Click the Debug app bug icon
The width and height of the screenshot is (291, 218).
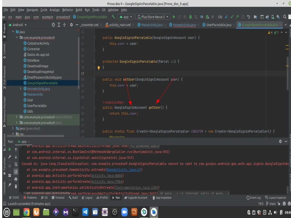[190, 17]
